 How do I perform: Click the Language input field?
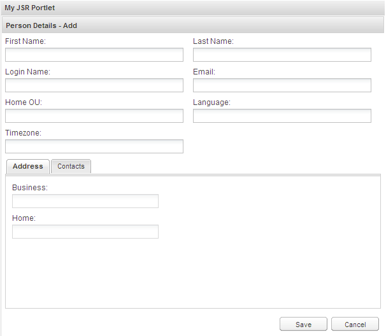pyautogui.click(x=282, y=116)
